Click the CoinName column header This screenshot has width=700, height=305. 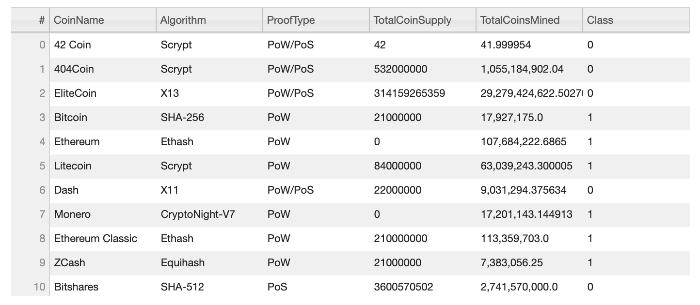pos(79,20)
